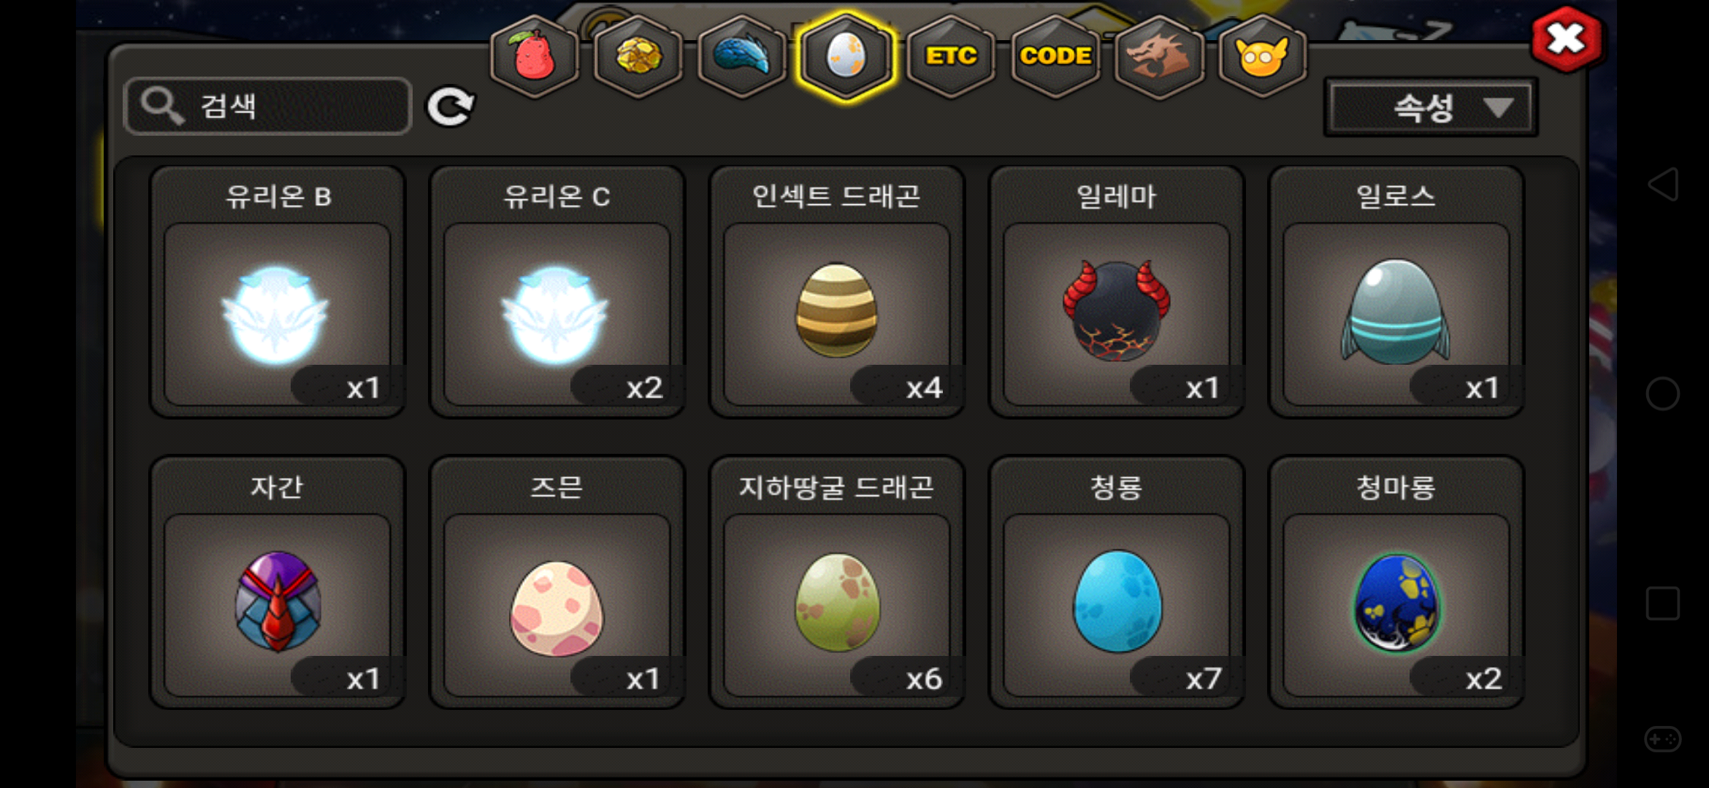Image resolution: width=1709 pixels, height=788 pixels.
Task: Click the magnifying glass search icon
Action: coord(161,107)
